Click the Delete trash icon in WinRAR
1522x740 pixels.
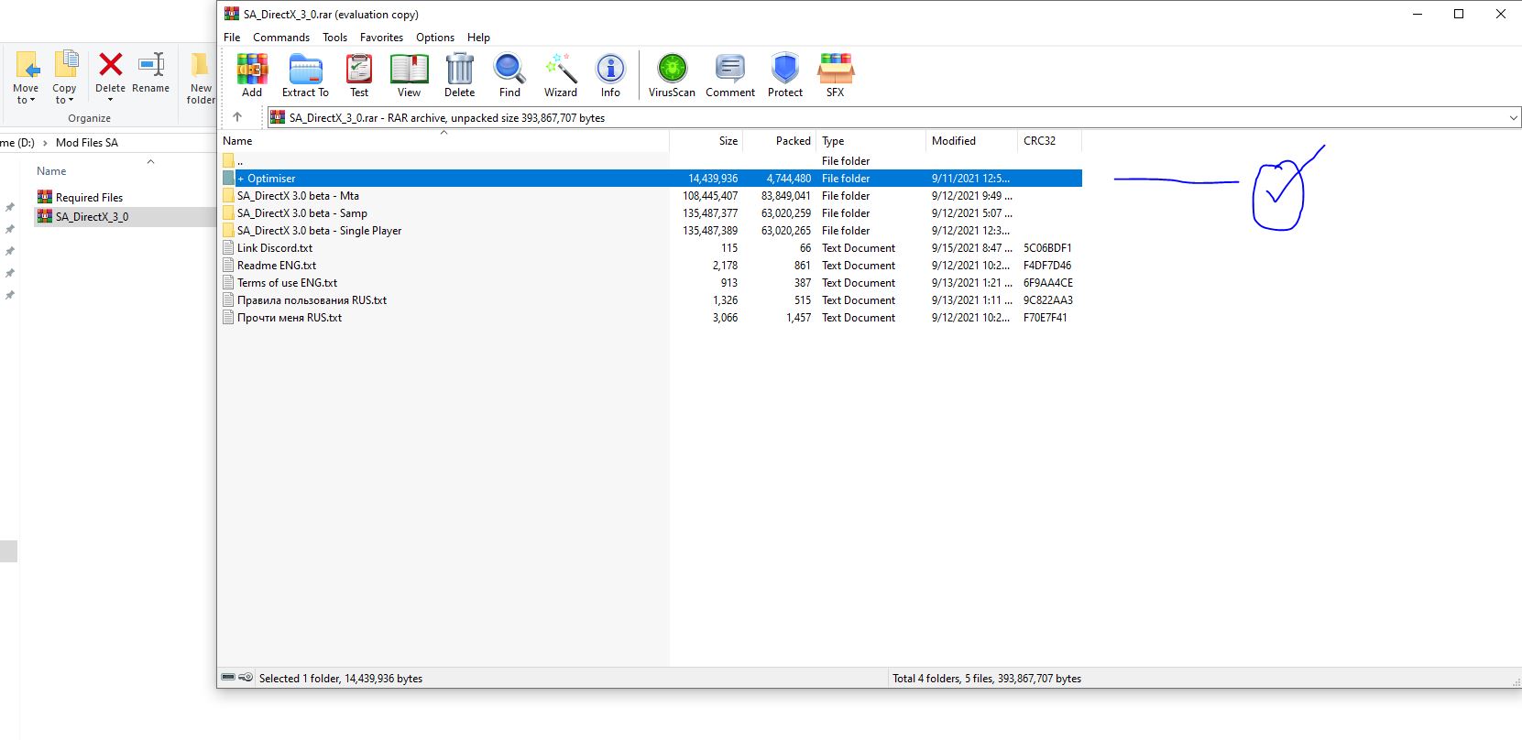point(459,75)
